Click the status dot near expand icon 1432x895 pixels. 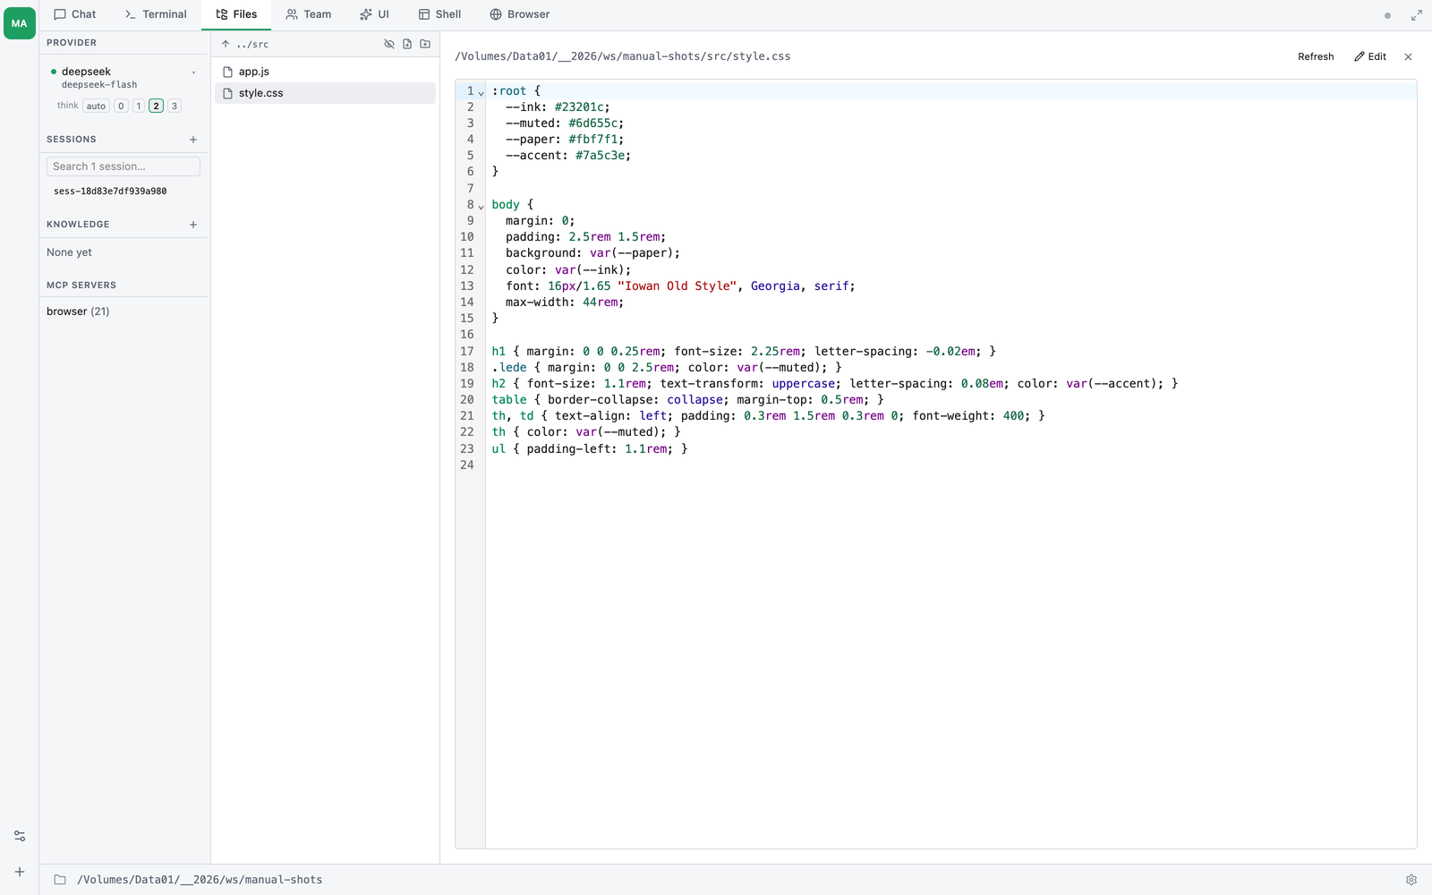pyautogui.click(x=1387, y=15)
